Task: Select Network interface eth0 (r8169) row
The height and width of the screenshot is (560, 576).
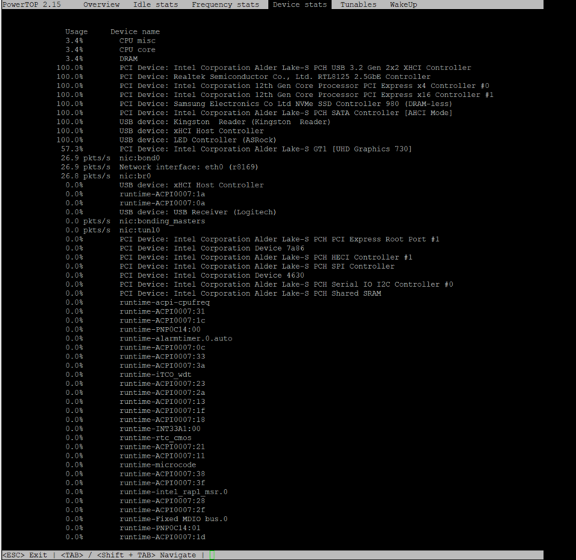Action: click(x=159, y=167)
